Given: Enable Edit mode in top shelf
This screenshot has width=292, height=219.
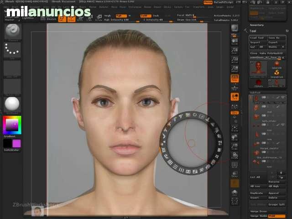Looking at the screenshot, I should tap(62, 19).
